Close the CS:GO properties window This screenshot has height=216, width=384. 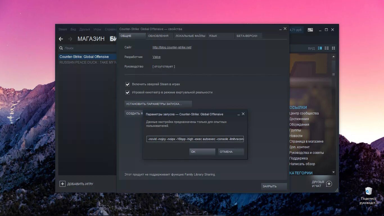[285, 29]
